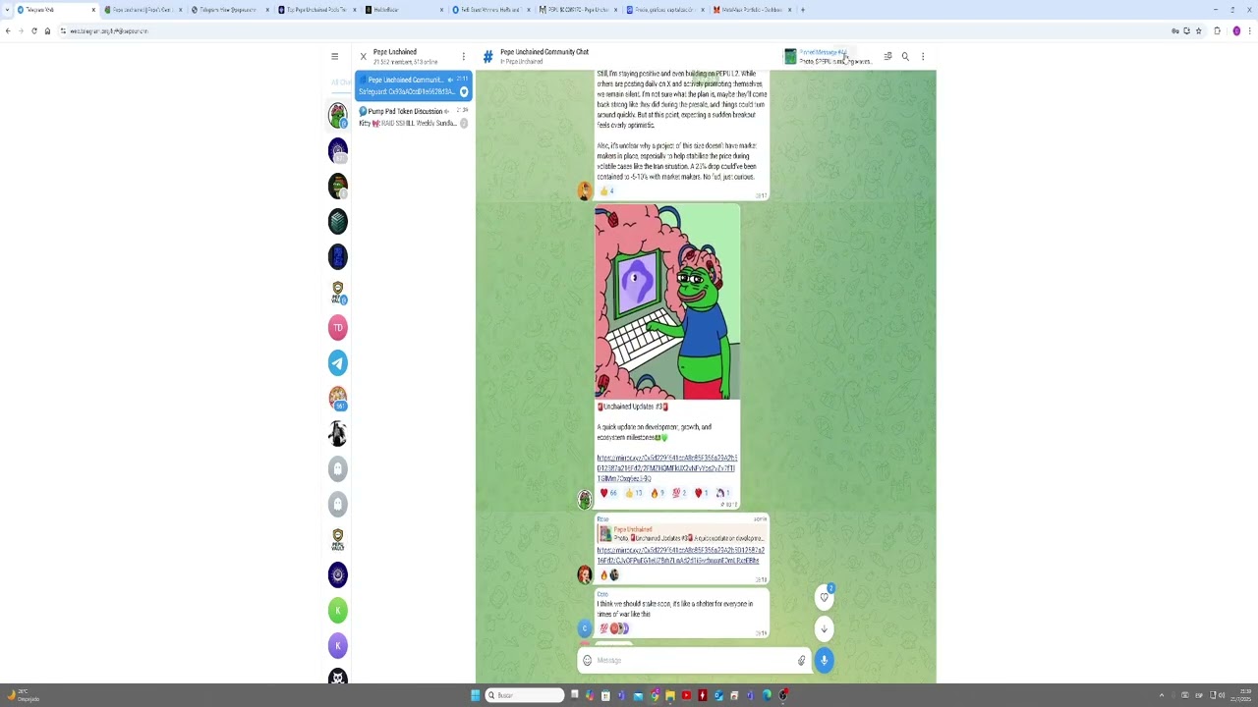Open the mirror.xyz link in Rose's reply
This screenshot has width=1258, height=707.
pyautogui.click(x=680, y=556)
